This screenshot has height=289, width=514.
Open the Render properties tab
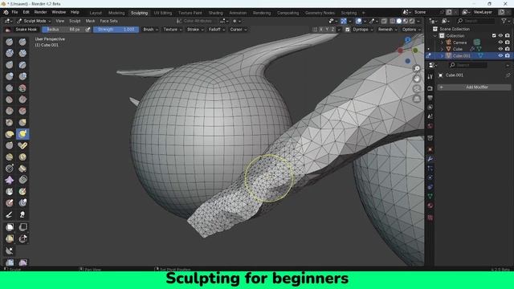430,88
